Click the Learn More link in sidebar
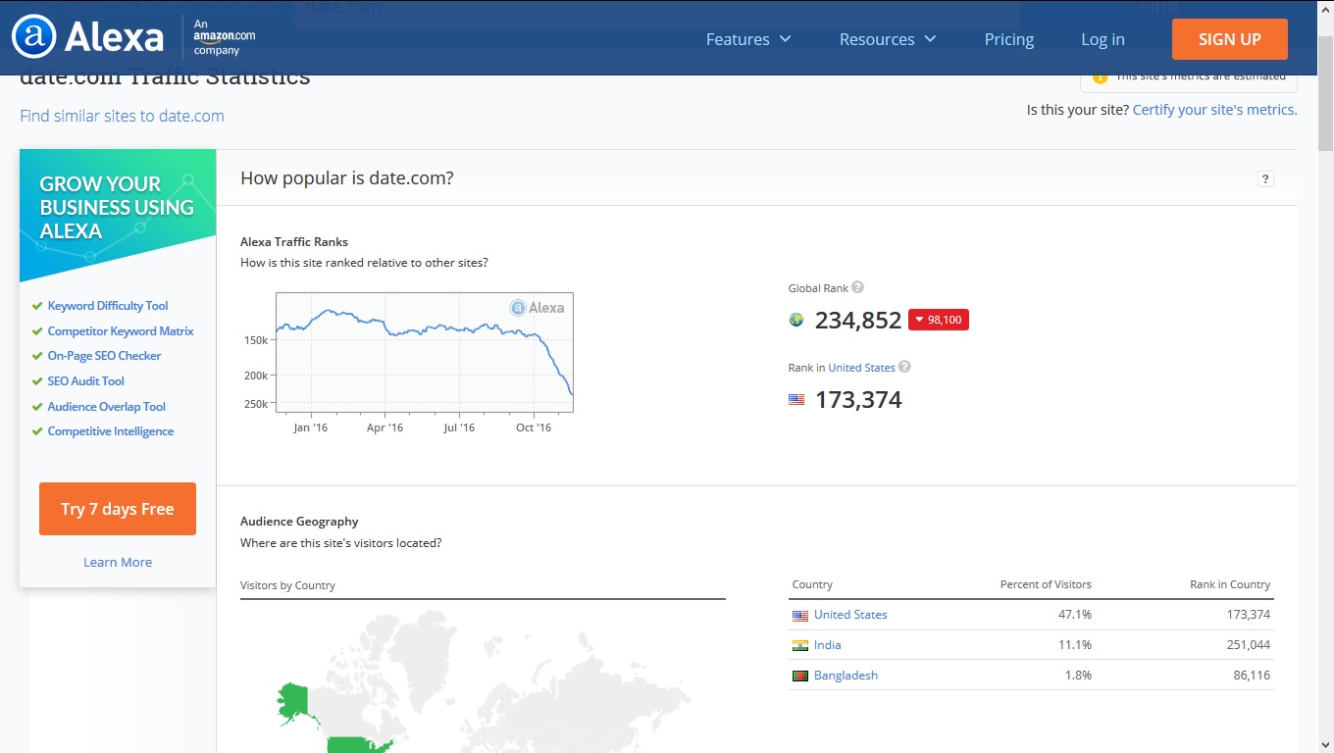The height and width of the screenshot is (753, 1334). click(118, 562)
